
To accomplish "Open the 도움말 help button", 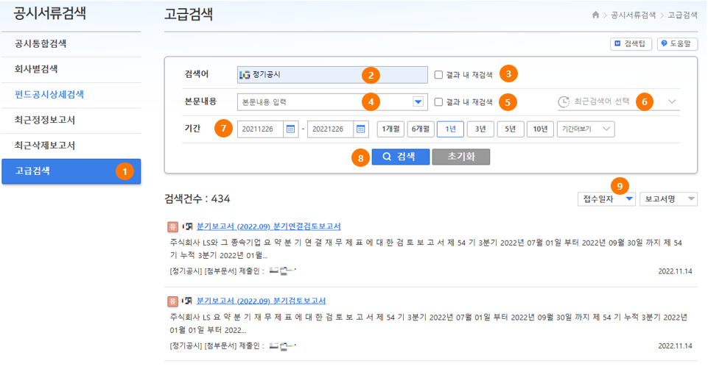I will [677, 43].
